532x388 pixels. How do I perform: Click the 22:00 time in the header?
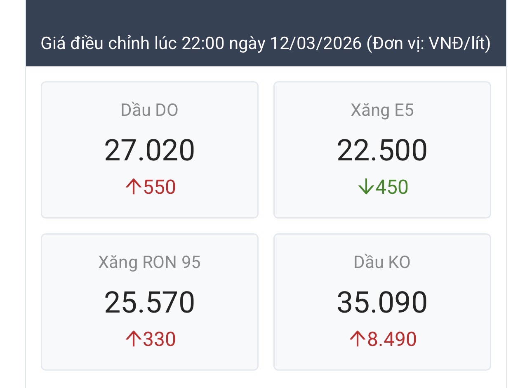pyautogui.click(x=203, y=43)
